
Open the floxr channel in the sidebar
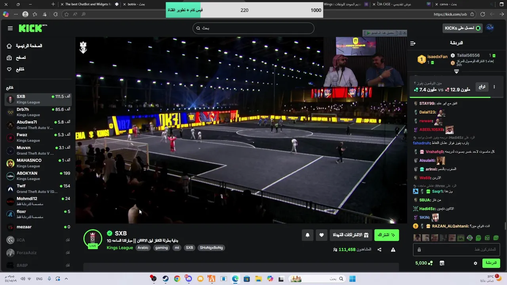click(x=38, y=214)
